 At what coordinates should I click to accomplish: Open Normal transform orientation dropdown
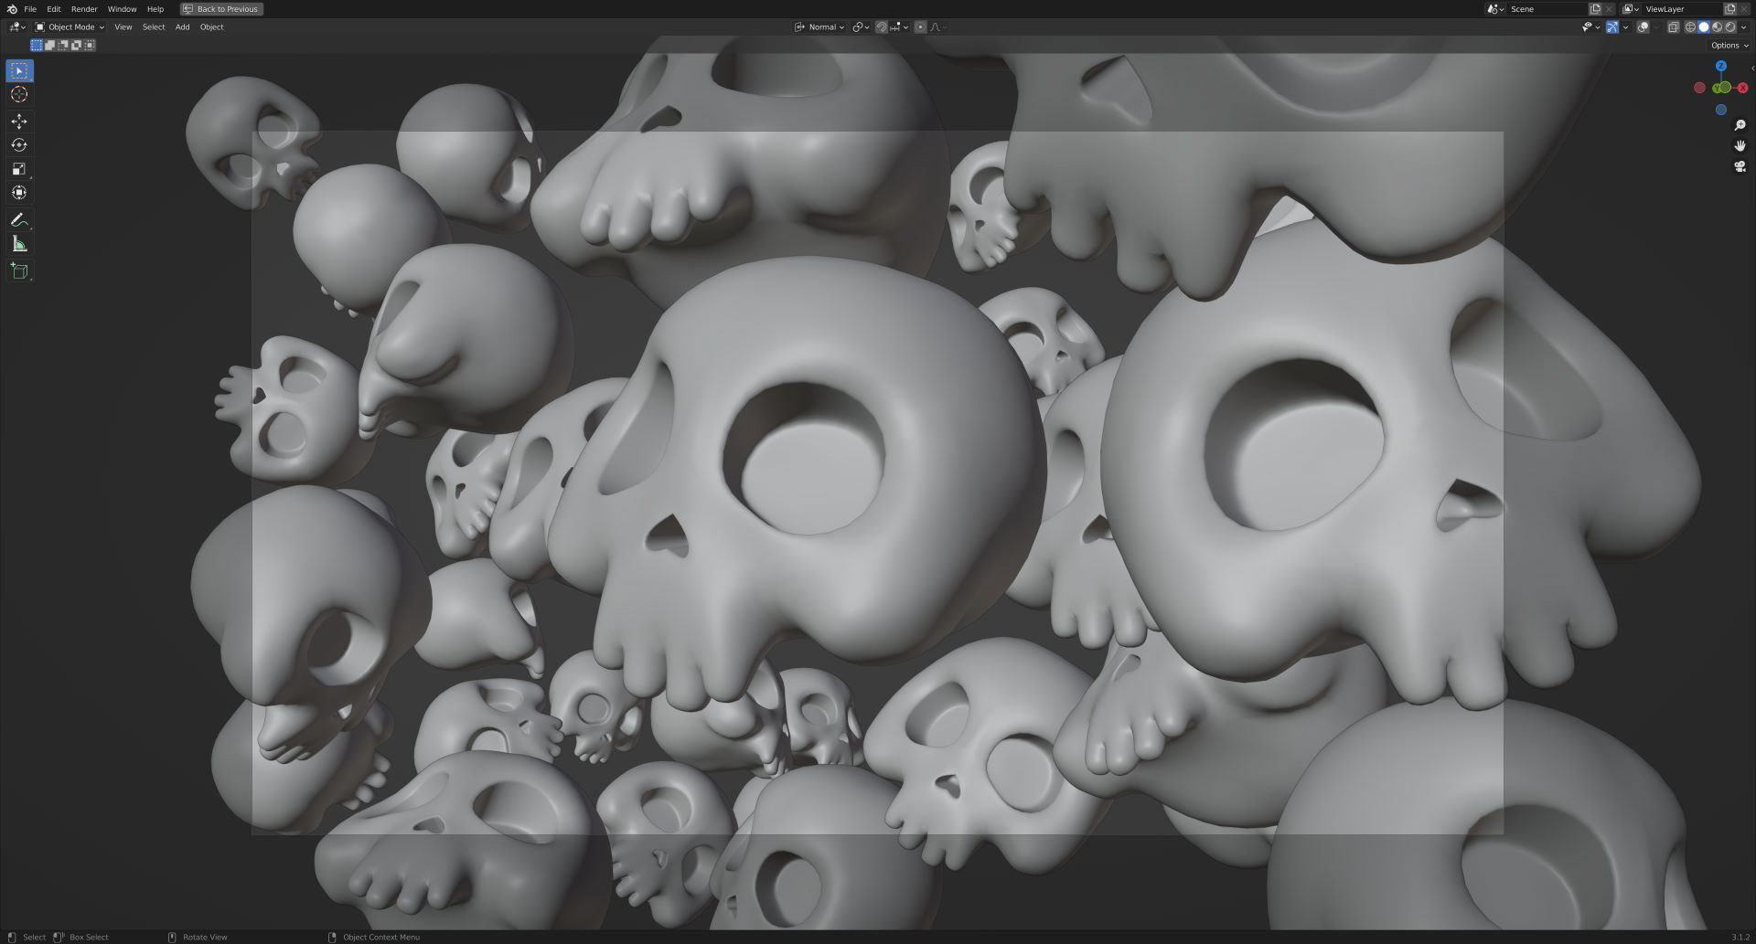pyautogui.click(x=819, y=27)
